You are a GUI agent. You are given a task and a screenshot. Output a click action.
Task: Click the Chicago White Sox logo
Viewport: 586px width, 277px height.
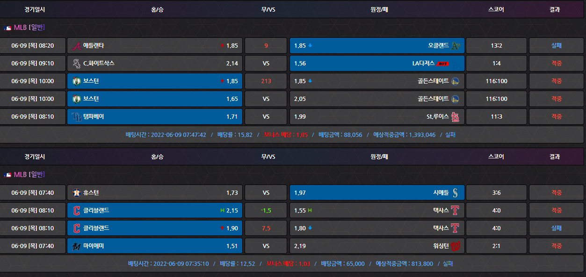coord(76,64)
